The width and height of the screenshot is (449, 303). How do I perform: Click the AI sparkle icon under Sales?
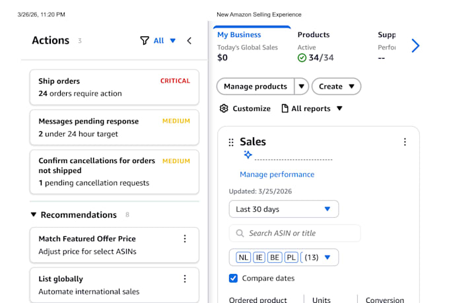248,154
